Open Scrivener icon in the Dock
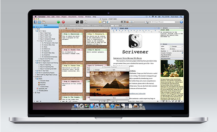217x132 pixels. coord(123,106)
